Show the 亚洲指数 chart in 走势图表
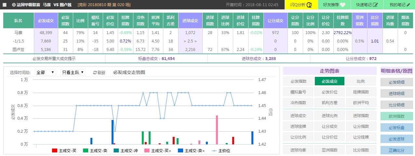This screenshot has height=156, width=415. 329,150
